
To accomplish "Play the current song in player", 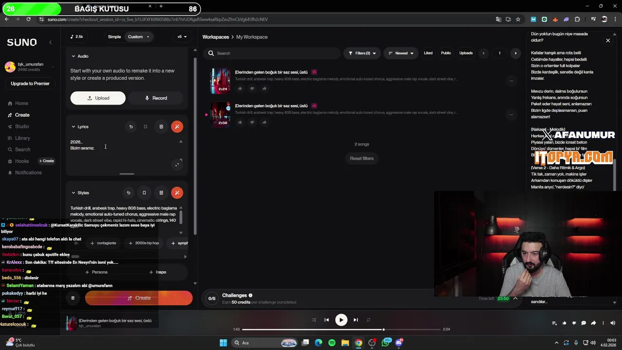I will coord(341,320).
